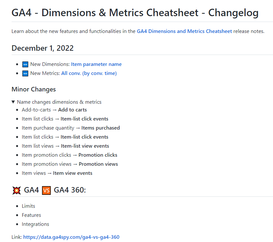Image resolution: width=273 pixels, height=242 pixels.
Task: Click the NEW badge icon beside New Metrics
Action: pos(25,73)
